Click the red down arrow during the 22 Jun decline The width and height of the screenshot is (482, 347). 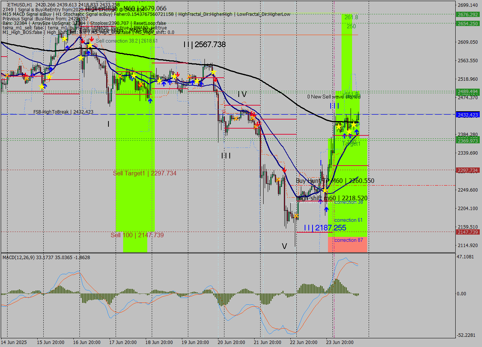pyautogui.click(x=284, y=170)
